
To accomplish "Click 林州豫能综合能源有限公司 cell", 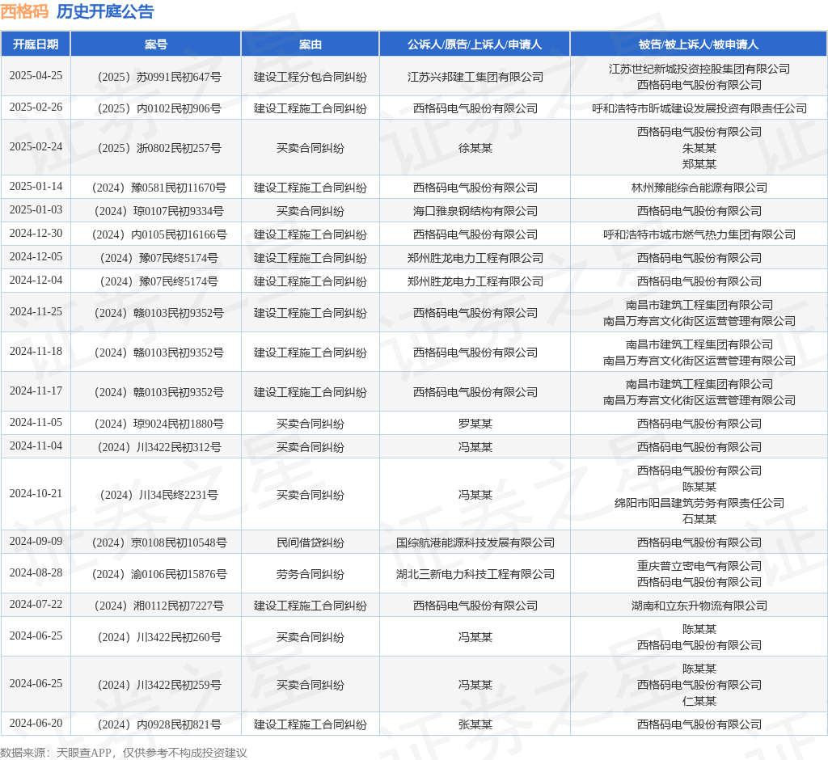I will pyautogui.click(x=699, y=188).
